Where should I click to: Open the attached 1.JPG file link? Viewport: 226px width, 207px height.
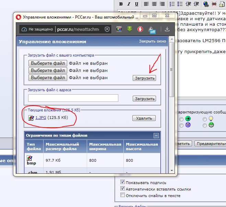(x=40, y=118)
